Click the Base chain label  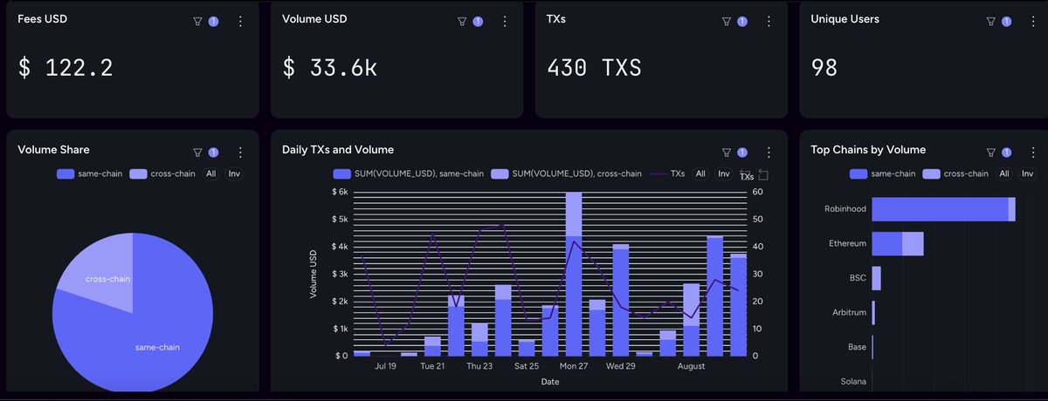[857, 347]
